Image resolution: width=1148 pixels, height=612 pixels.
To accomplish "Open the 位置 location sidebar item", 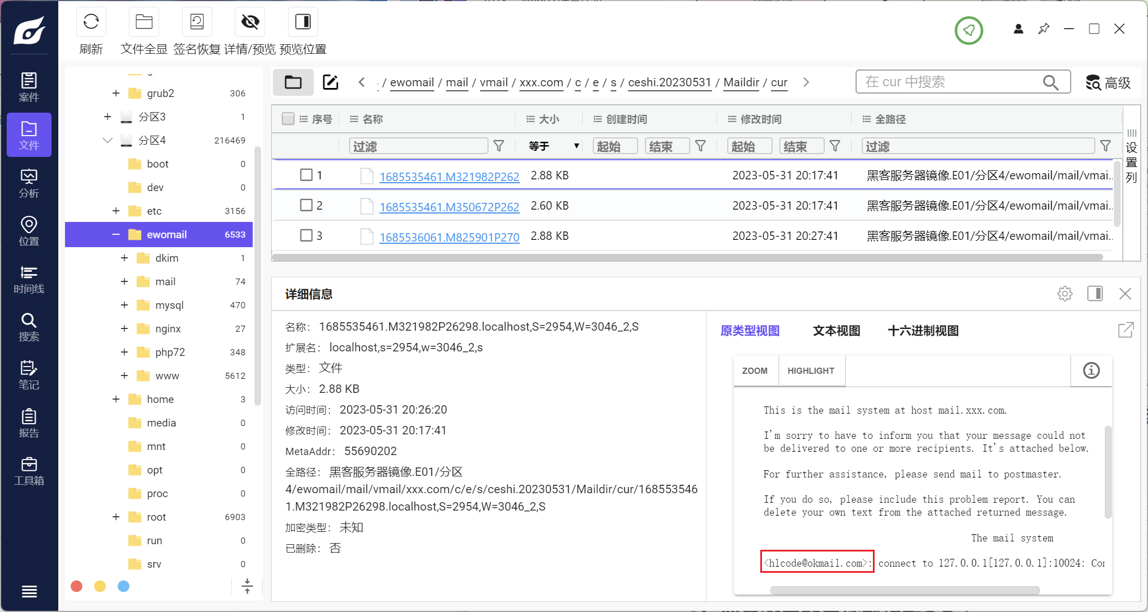I will point(29,231).
